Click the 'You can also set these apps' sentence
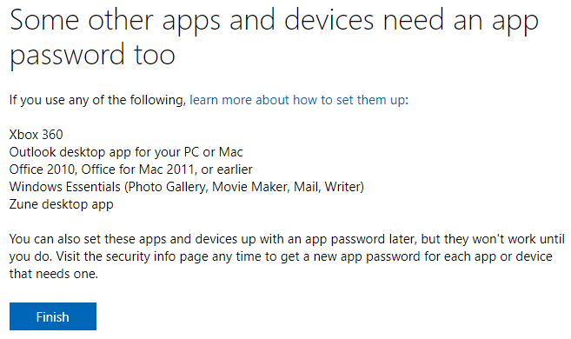Image resolution: width=571 pixels, height=339 pixels. pos(88,239)
